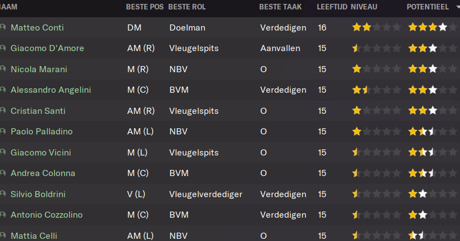Image resolution: width=460 pixels, height=241 pixels.
Task: Sort players by NIVEAU column header
Action: point(364,7)
